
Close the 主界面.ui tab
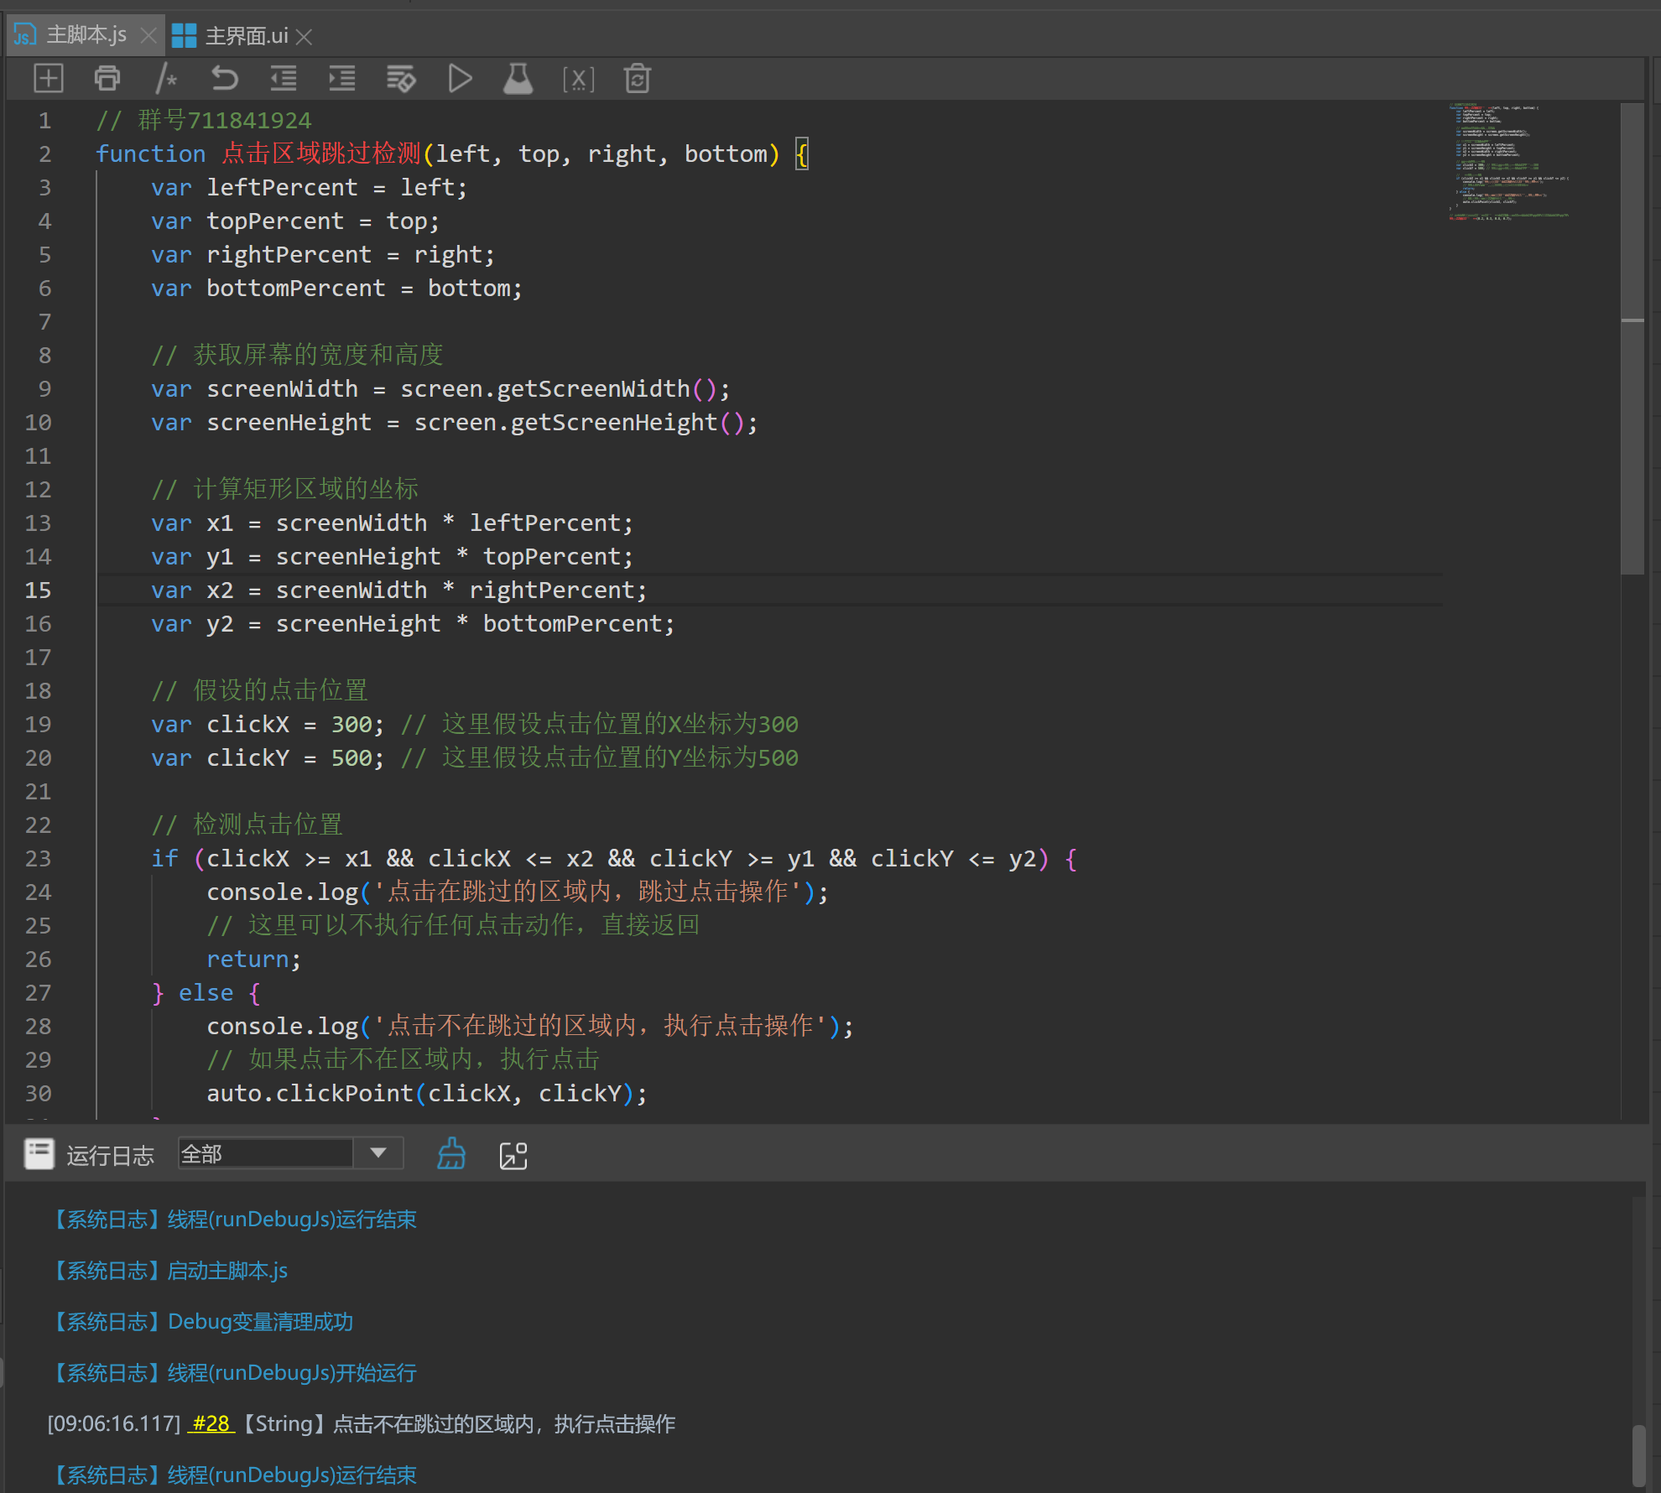pyautogui.click(x=305, y=37)
